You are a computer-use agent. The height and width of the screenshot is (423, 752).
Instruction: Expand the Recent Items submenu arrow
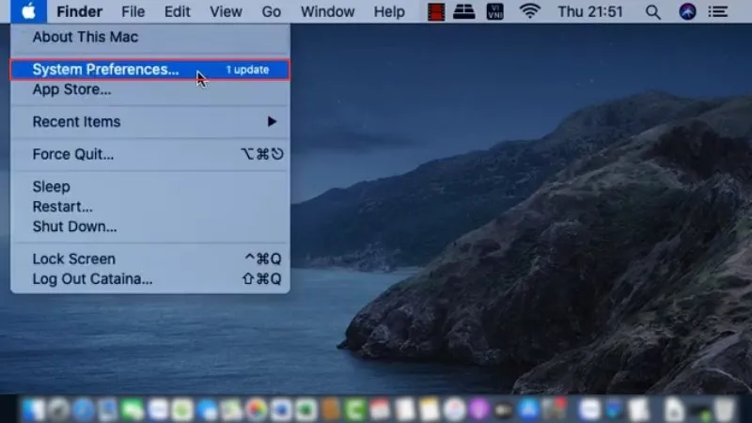pos(272,122)
